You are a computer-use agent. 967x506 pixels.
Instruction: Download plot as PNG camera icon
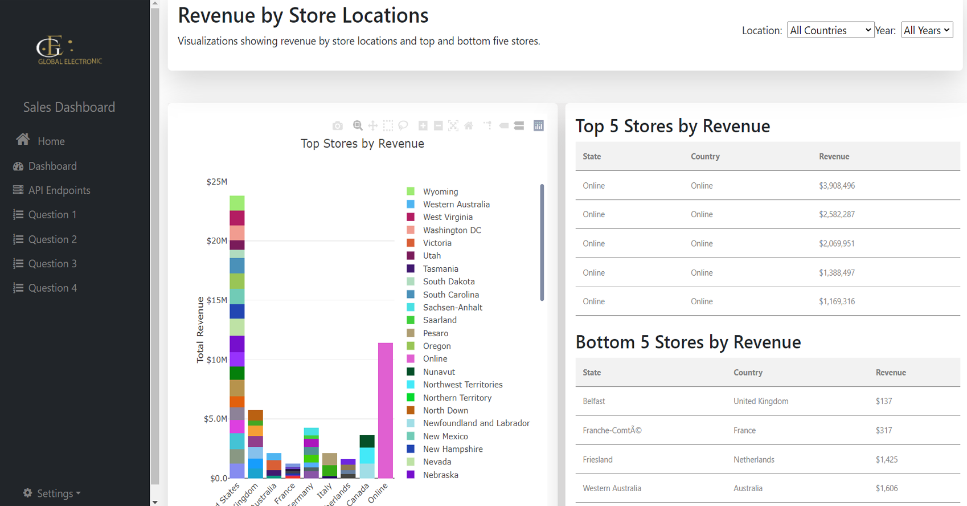coord(338,126)
